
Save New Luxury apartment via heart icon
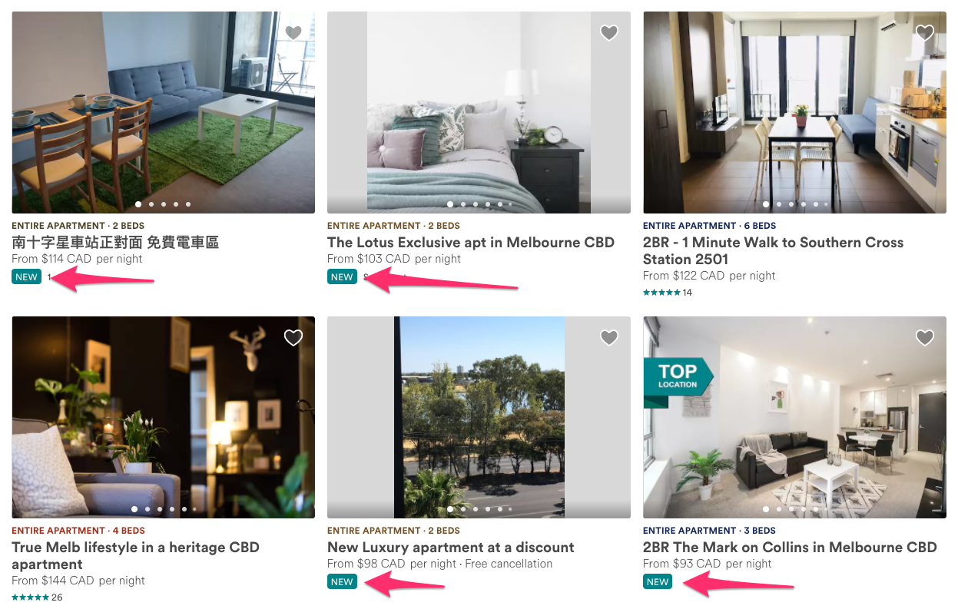click(609, 337)
